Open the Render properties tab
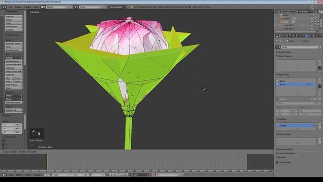Screen dimensions: 323x182 click(284, 36)
